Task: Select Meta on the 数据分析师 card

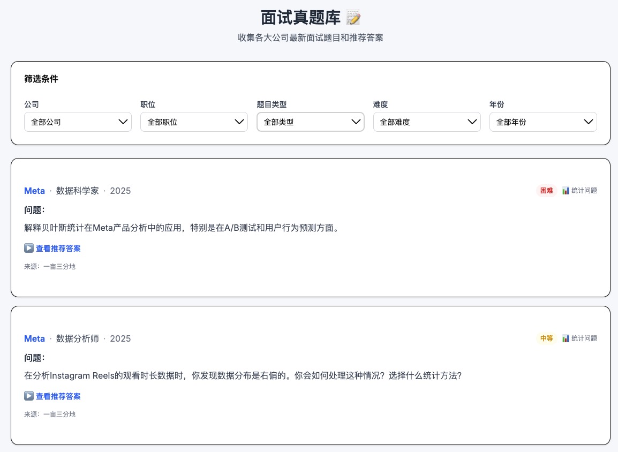Action: coord(34,338)
